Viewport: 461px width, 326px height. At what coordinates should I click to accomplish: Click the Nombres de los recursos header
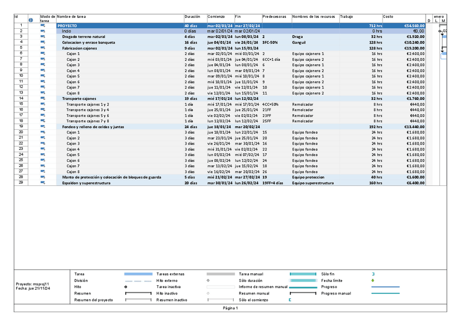click(314, 17)
